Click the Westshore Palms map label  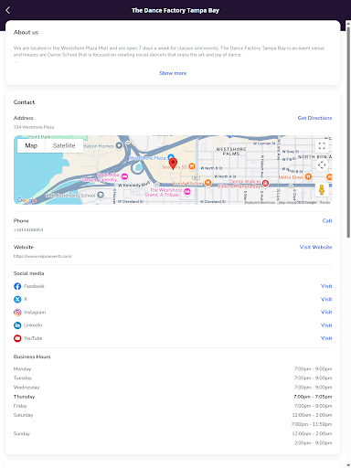coord(231,151)
